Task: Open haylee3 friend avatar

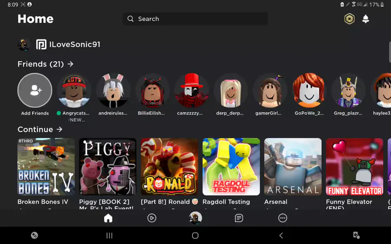Action: click(381, 90)
